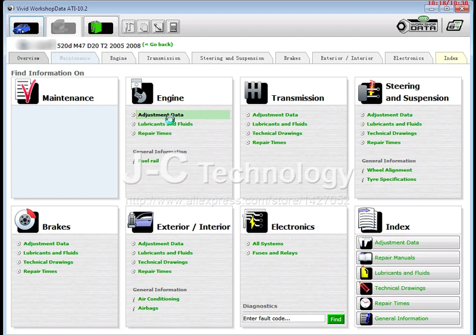Open Steering Technical Drawings link

[x=392, y=133]
